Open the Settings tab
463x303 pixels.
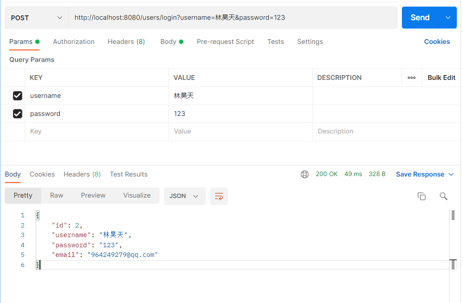[310, 42]
